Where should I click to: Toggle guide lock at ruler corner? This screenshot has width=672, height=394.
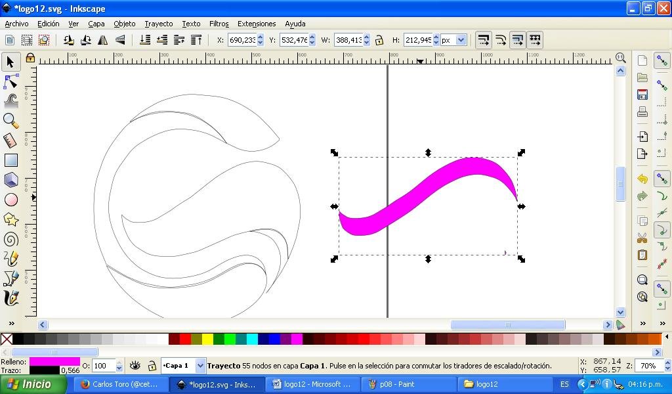30,57
